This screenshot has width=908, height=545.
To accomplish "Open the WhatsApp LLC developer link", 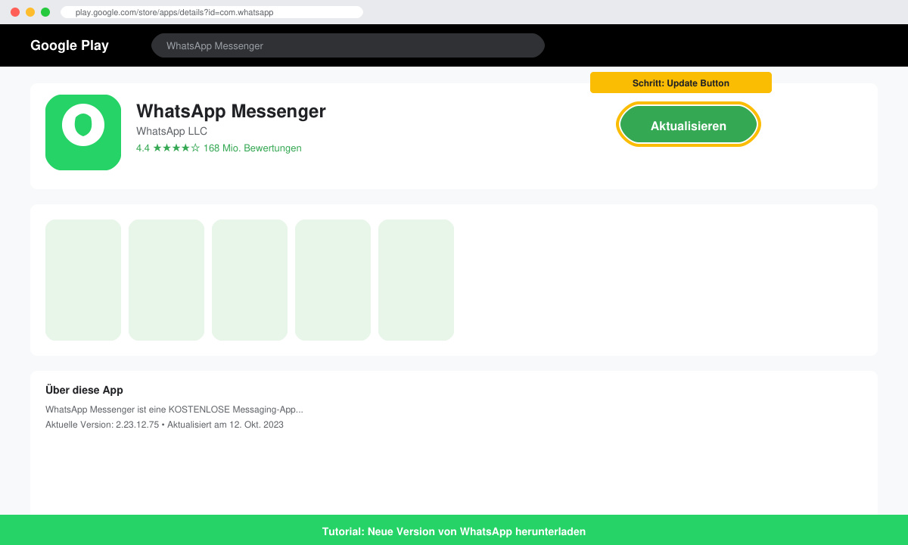I will coord(172,131).
